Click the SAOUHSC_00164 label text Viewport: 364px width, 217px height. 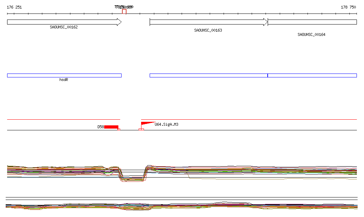pyautogui.click(x=311, y=34)
